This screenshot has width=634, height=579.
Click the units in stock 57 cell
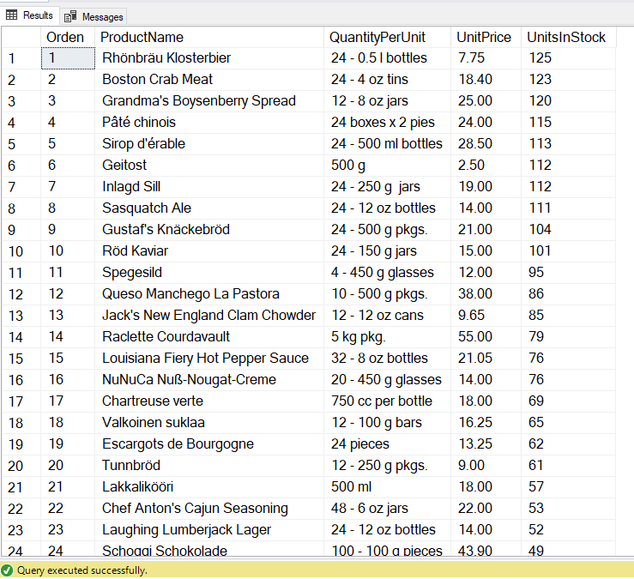pos(568,487)
